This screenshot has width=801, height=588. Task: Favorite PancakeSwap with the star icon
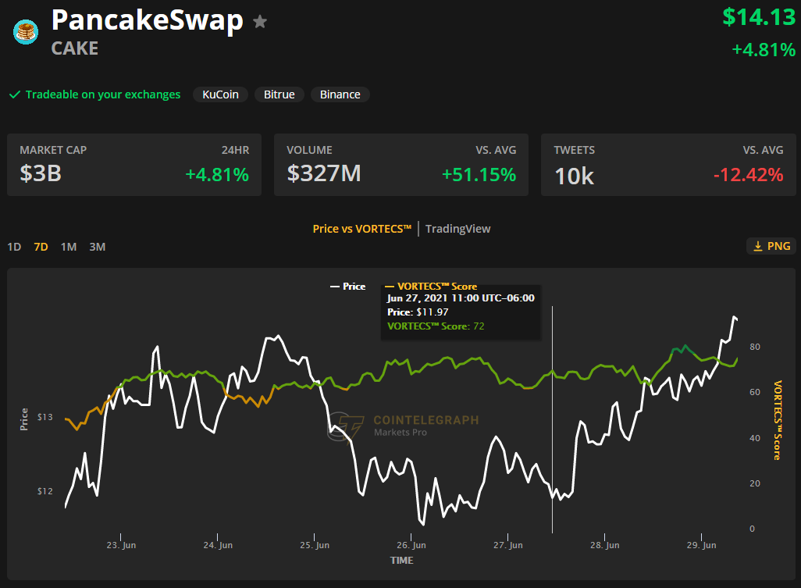coord(260,22)
